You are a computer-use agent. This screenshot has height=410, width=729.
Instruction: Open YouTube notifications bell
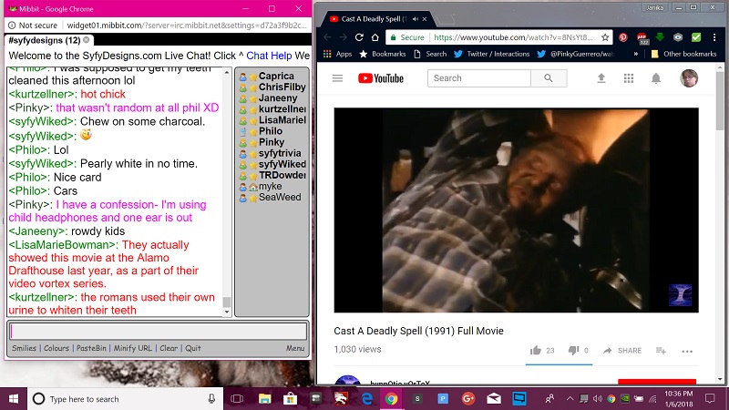tap(656, 78)
